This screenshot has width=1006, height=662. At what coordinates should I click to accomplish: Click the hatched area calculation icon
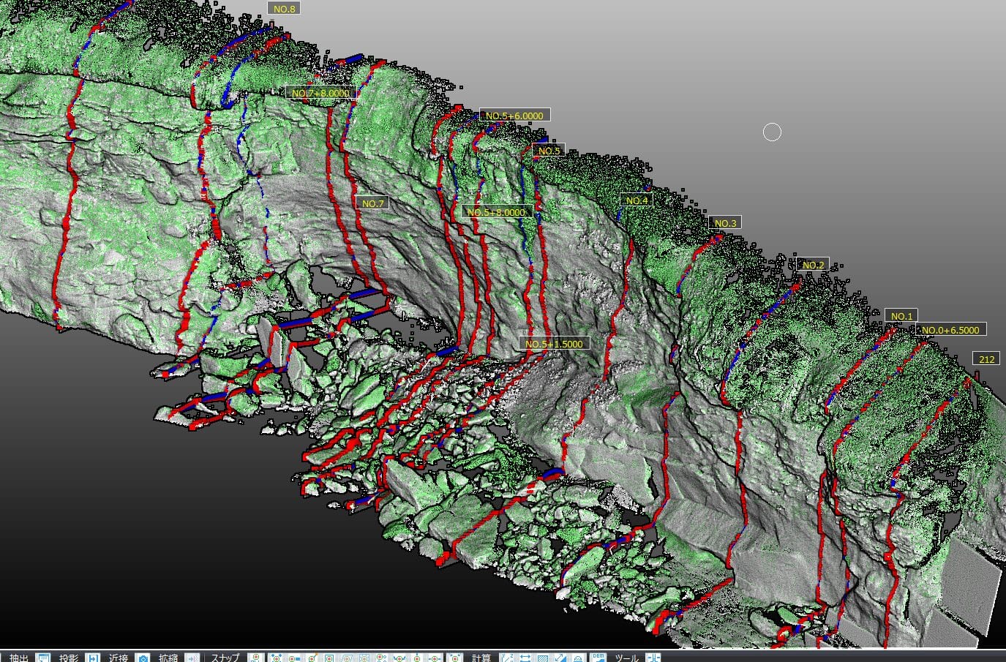tap(542, 658)
